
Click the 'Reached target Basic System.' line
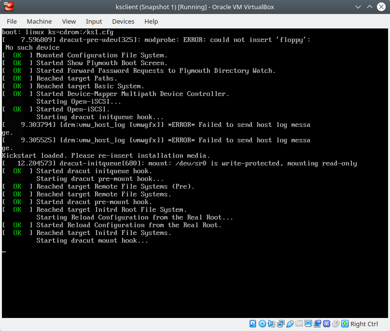point(73,86)
